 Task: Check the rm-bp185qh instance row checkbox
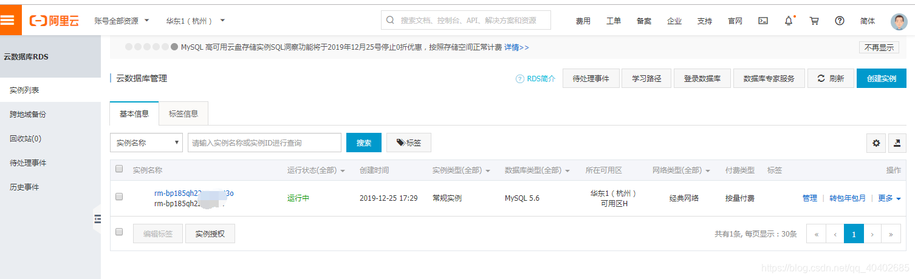[119, 197]
